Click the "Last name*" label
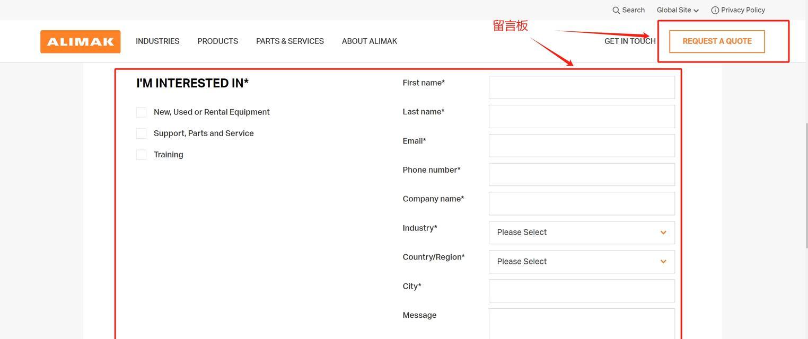The height and width of the screenshot is (339, 808). (424, 112)
